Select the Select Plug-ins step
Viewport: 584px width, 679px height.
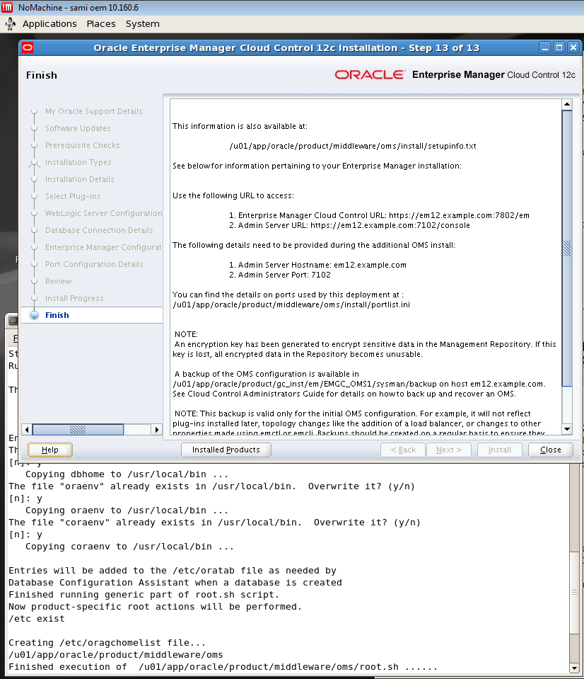[x=73, y=196]
